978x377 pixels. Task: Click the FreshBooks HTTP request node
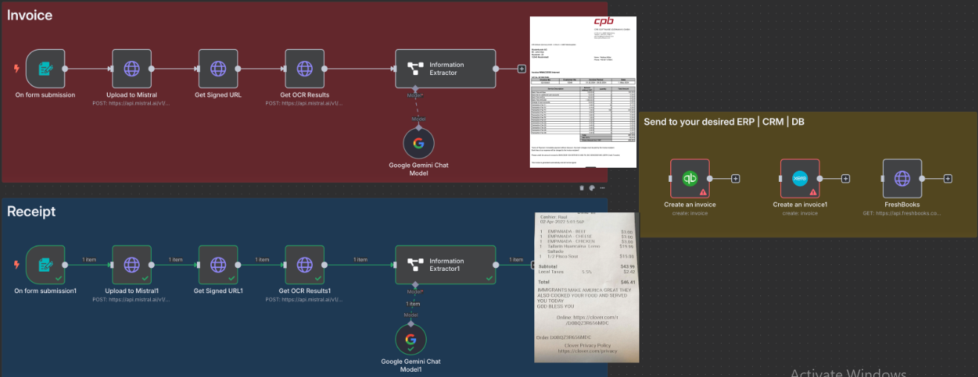pos(901,178)
